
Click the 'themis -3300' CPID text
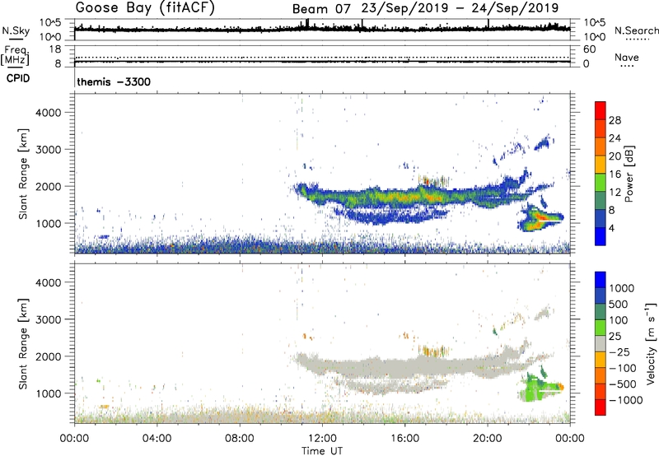[x=114, y=81]
